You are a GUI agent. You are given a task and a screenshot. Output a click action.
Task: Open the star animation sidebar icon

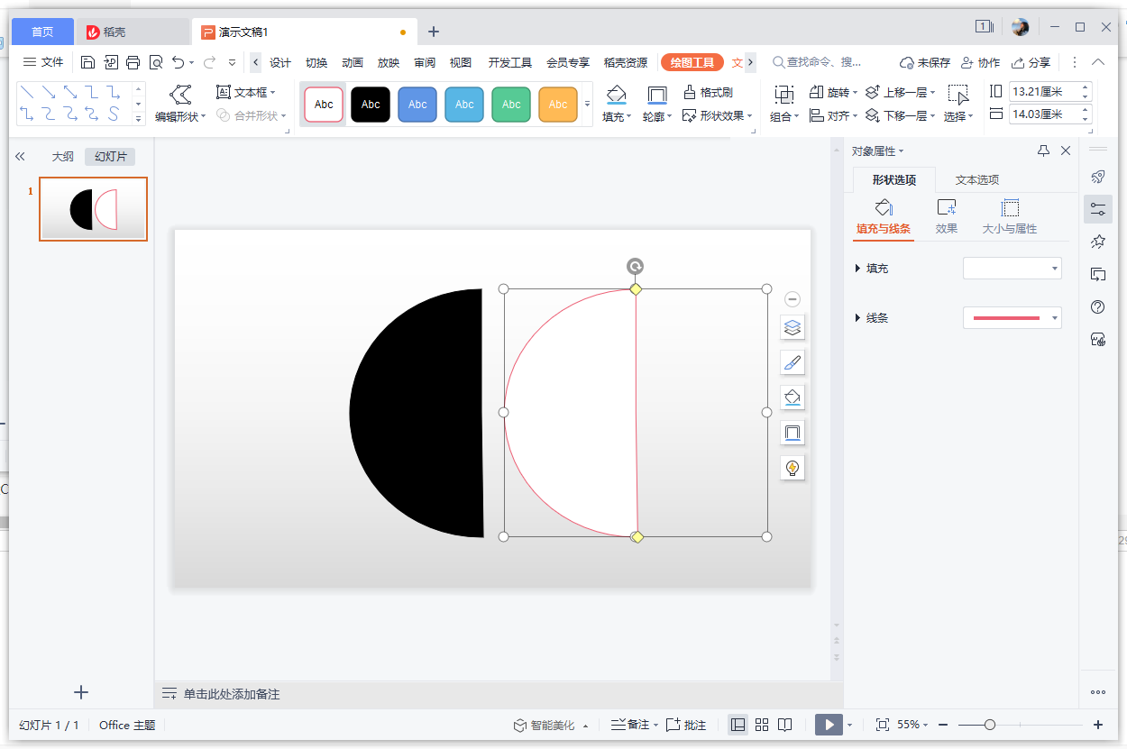coord(1098,242)
